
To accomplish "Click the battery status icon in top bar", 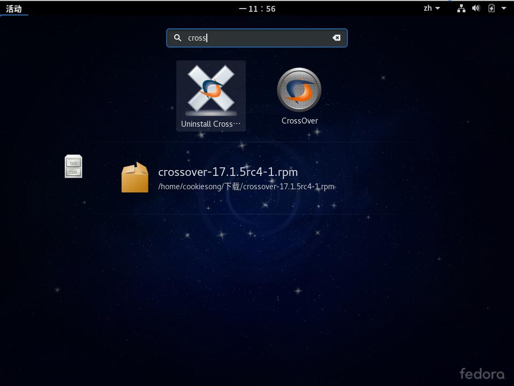I will [492, 8].
